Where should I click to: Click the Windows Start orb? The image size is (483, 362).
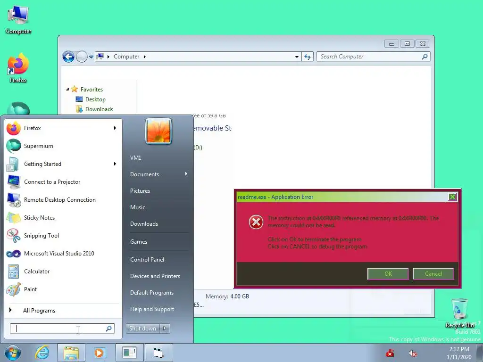pyautogui.click(x=12, y=353)
